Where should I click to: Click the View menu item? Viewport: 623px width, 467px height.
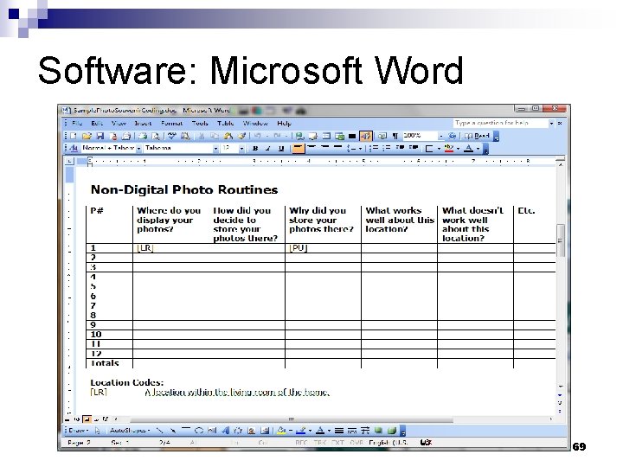pyautogui.click(x=119, y=124)
